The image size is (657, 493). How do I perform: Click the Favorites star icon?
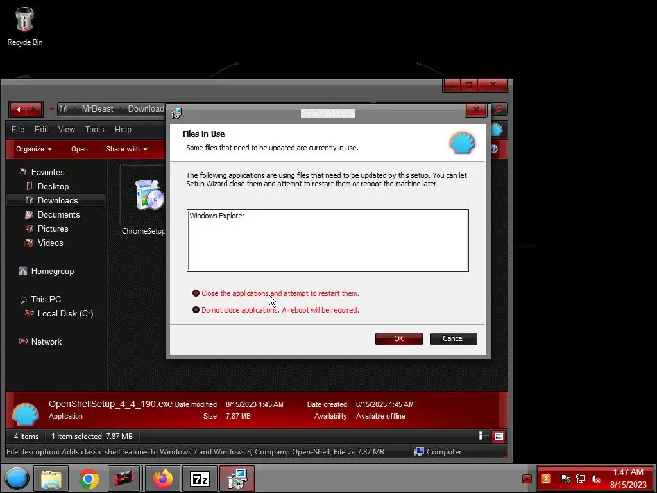tap(23, 172)
